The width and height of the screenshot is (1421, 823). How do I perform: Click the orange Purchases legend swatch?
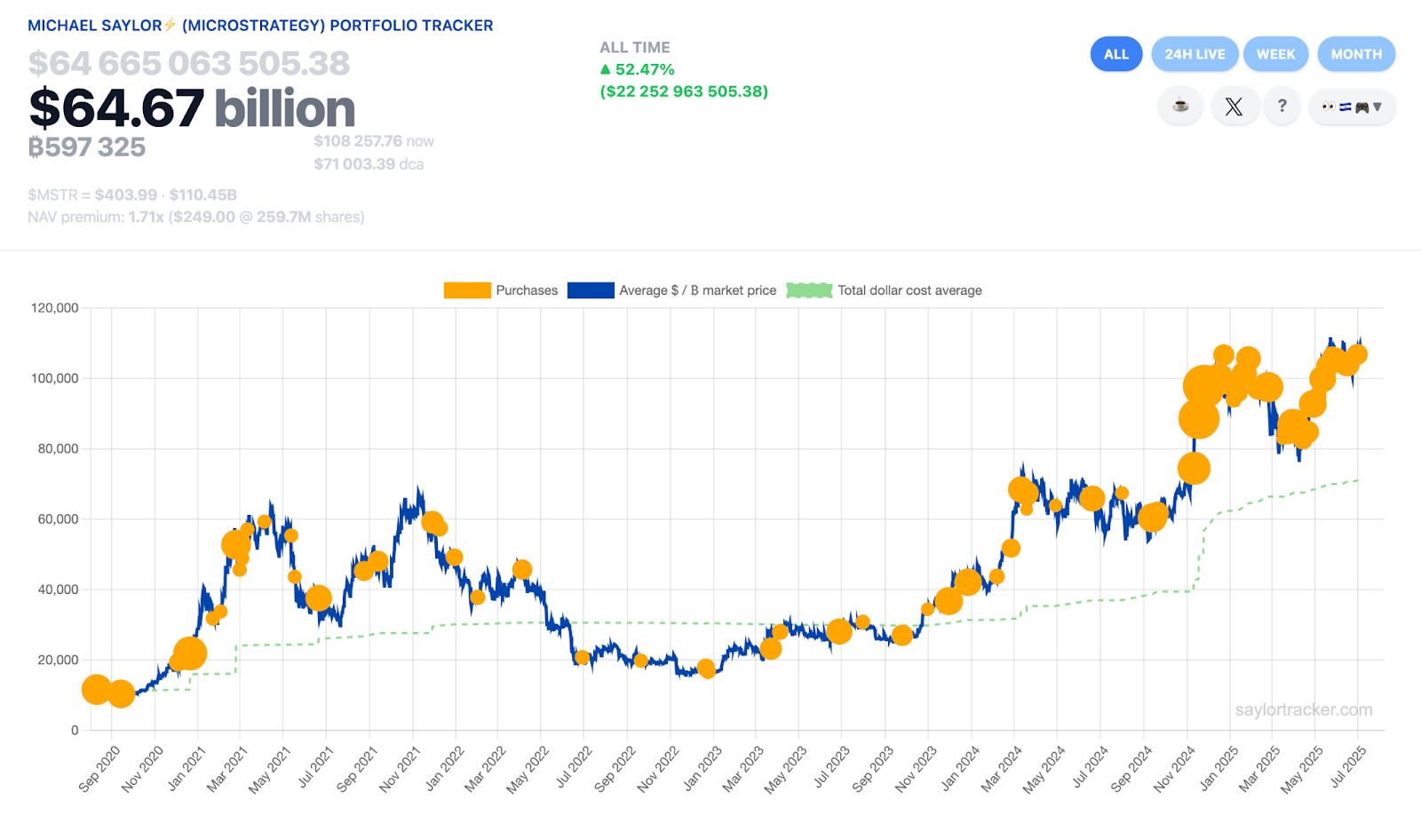coord(467,290)
